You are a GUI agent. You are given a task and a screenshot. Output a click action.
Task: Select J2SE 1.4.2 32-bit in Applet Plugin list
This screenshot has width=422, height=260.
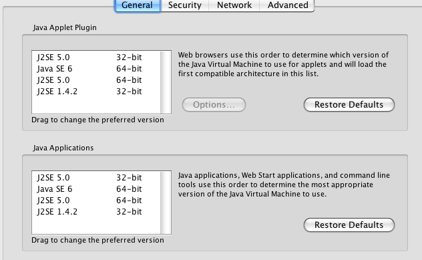pos(96,92)
